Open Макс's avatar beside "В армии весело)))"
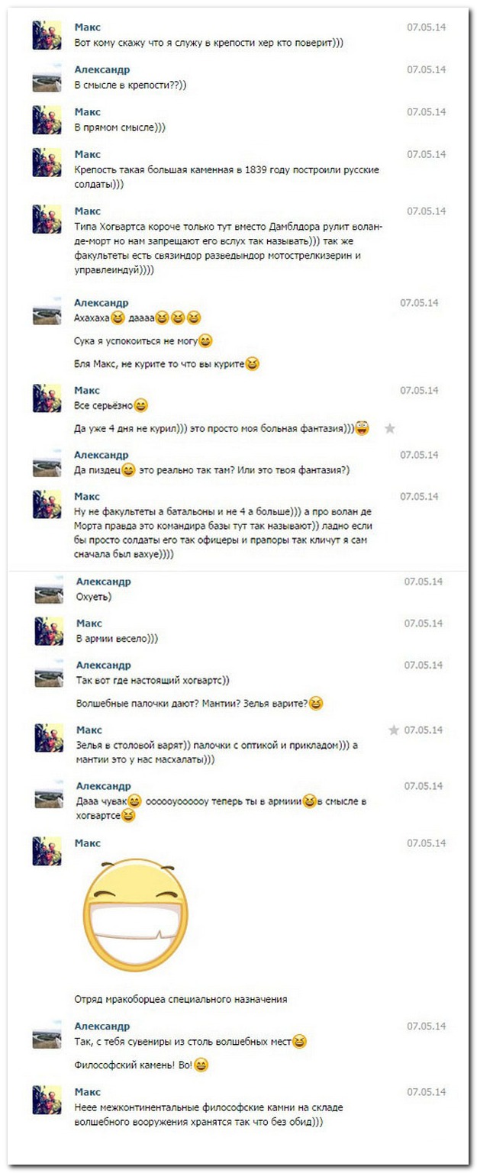Viewport: 477px width, 1173px height. 49,630
